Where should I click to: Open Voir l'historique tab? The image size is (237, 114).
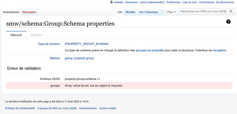(148, 12)
